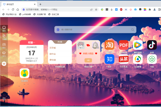Reload the page with refresh button
Image resolution: width=161 pixels, height=107 pixels.
pos(13,10)
